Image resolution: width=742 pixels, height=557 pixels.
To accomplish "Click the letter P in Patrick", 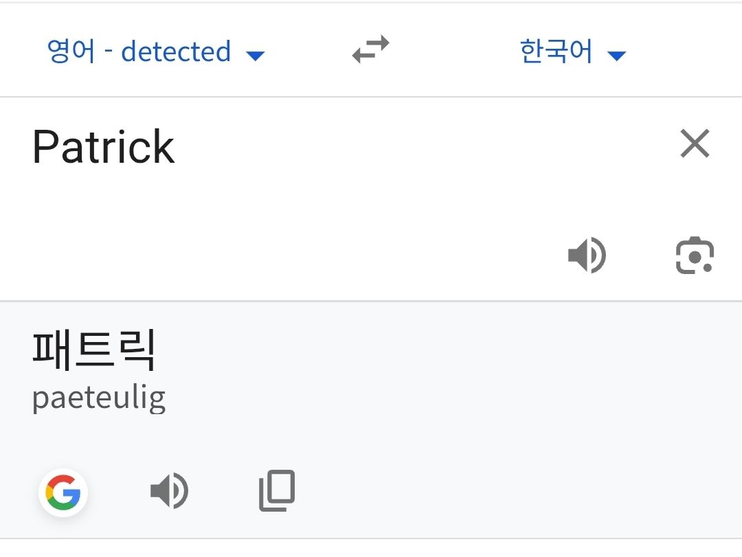I will click(x=46, y=146).
